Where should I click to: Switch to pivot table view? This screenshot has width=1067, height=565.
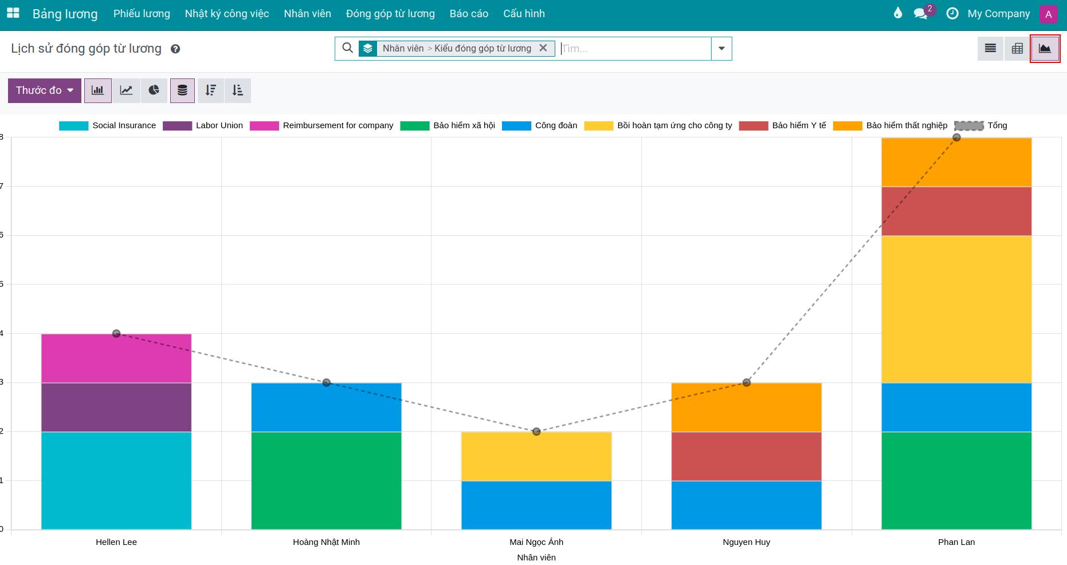pos(1017,49)
